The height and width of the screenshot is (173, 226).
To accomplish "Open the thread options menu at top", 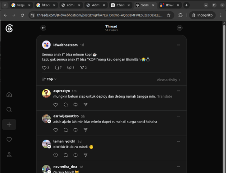I will [x=179, y=28].
